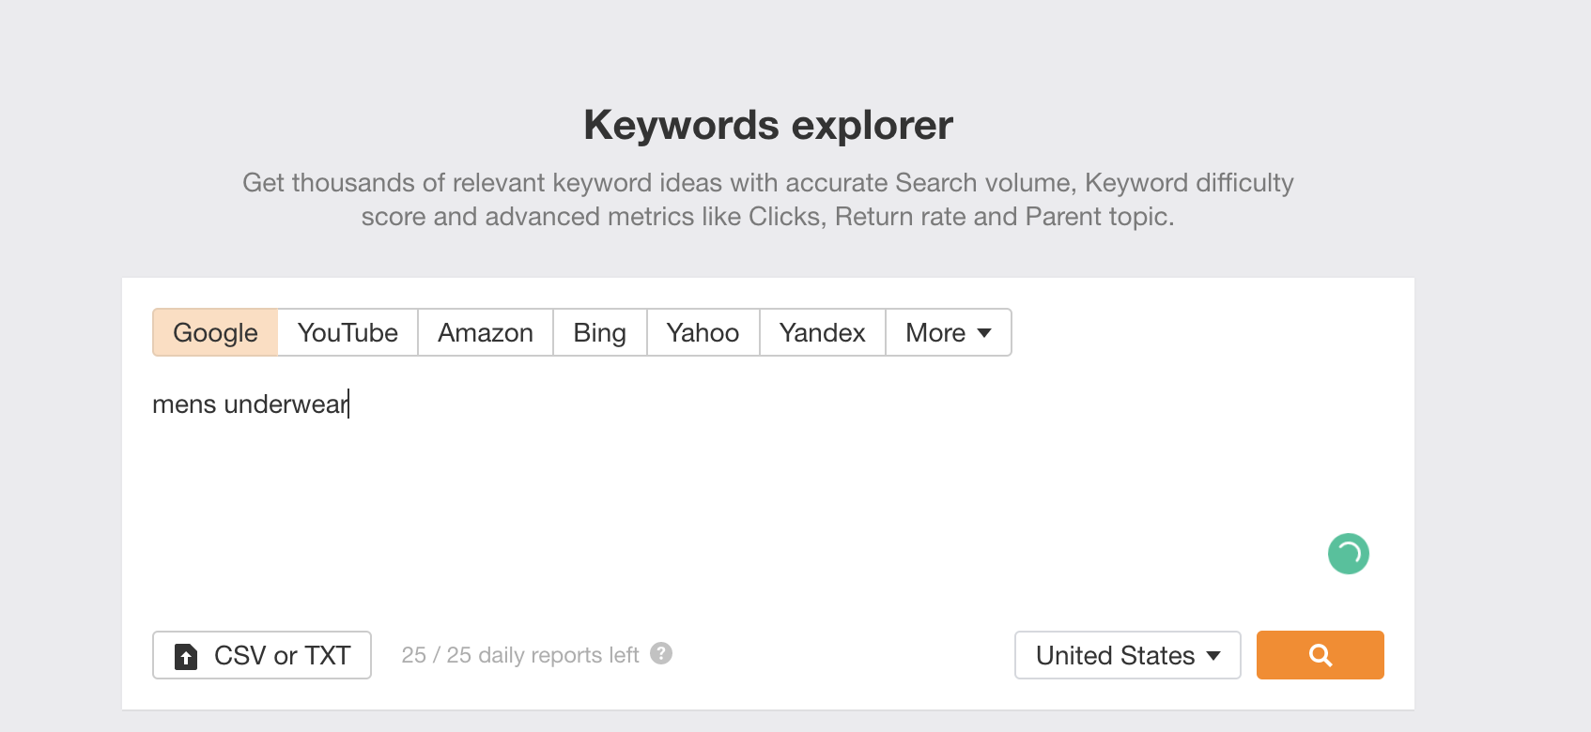Click the orange search magnifier button
Viewport: 1591px width, 732px height.
pos(1320,655)
